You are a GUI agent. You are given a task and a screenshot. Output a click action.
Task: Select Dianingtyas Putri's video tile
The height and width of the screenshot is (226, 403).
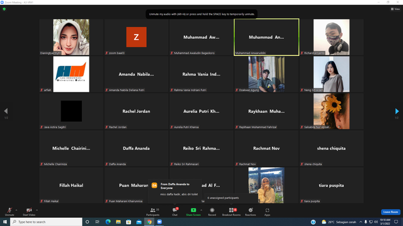pos(71,37)
